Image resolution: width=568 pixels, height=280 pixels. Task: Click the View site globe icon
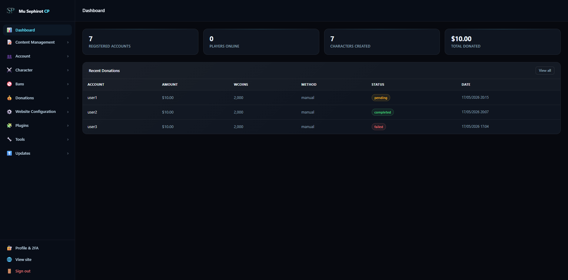tap(9, 259)
